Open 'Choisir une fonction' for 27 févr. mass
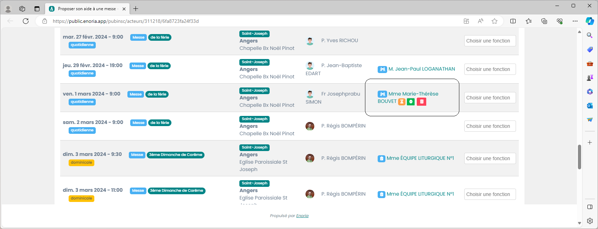 click(x=490, y=41)
